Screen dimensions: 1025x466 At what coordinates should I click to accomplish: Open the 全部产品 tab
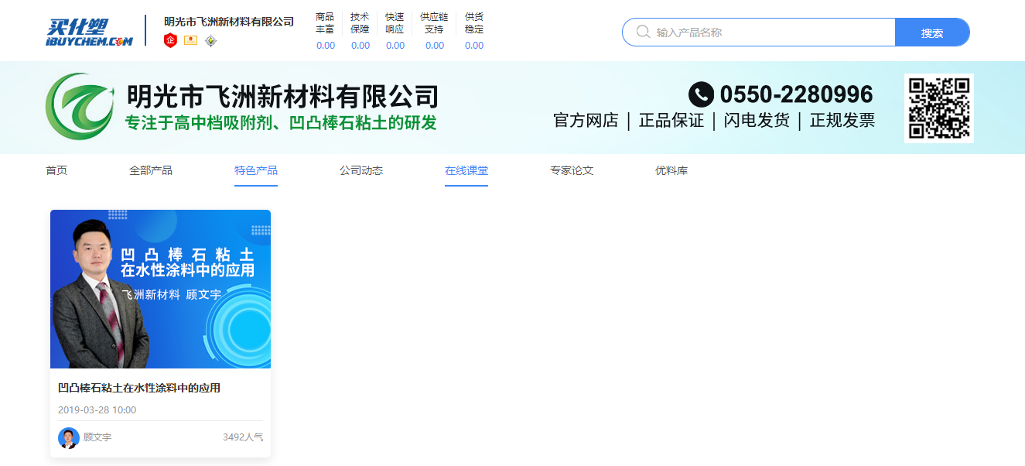point(151,170)
